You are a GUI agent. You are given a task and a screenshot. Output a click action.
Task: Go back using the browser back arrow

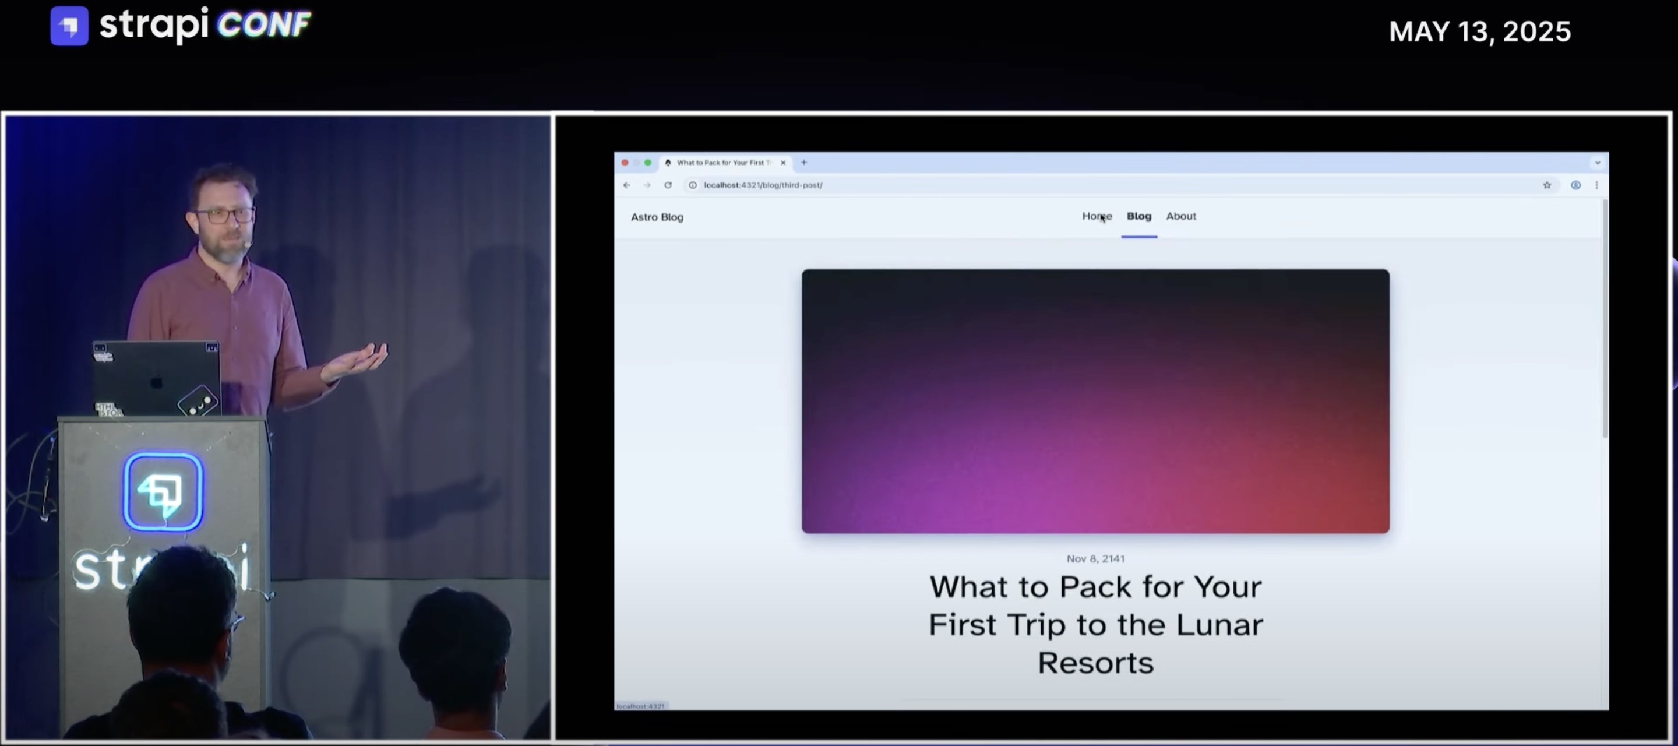click(x=627, y=185)
